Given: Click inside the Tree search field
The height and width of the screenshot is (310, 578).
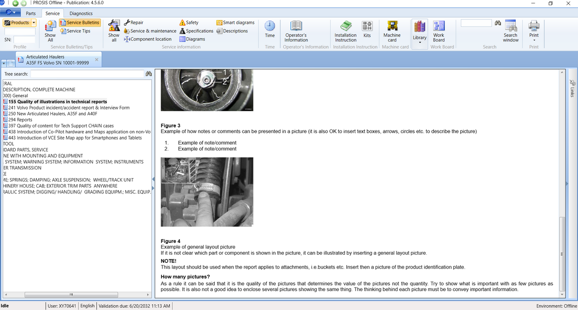Looking at the screenshot, I should click(86, 74).
